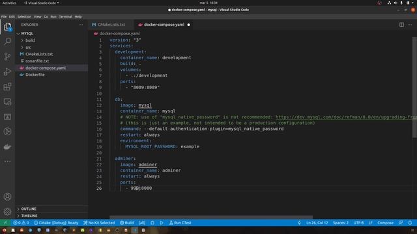417x234 pixels.
Task: Click the feedback icon in status bar
Action: tap(401, 222)
